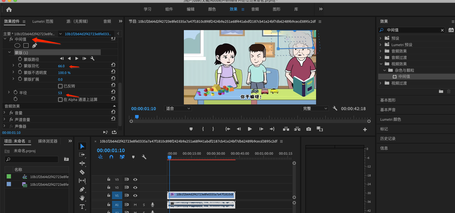455x213 pixels.
Task: Toggle the fx switch for 中间值 effect
Action: (11, 39)
